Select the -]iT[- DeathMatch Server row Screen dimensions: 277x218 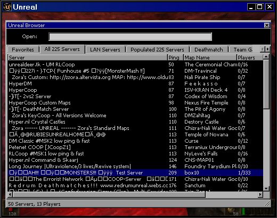point(135,109)
